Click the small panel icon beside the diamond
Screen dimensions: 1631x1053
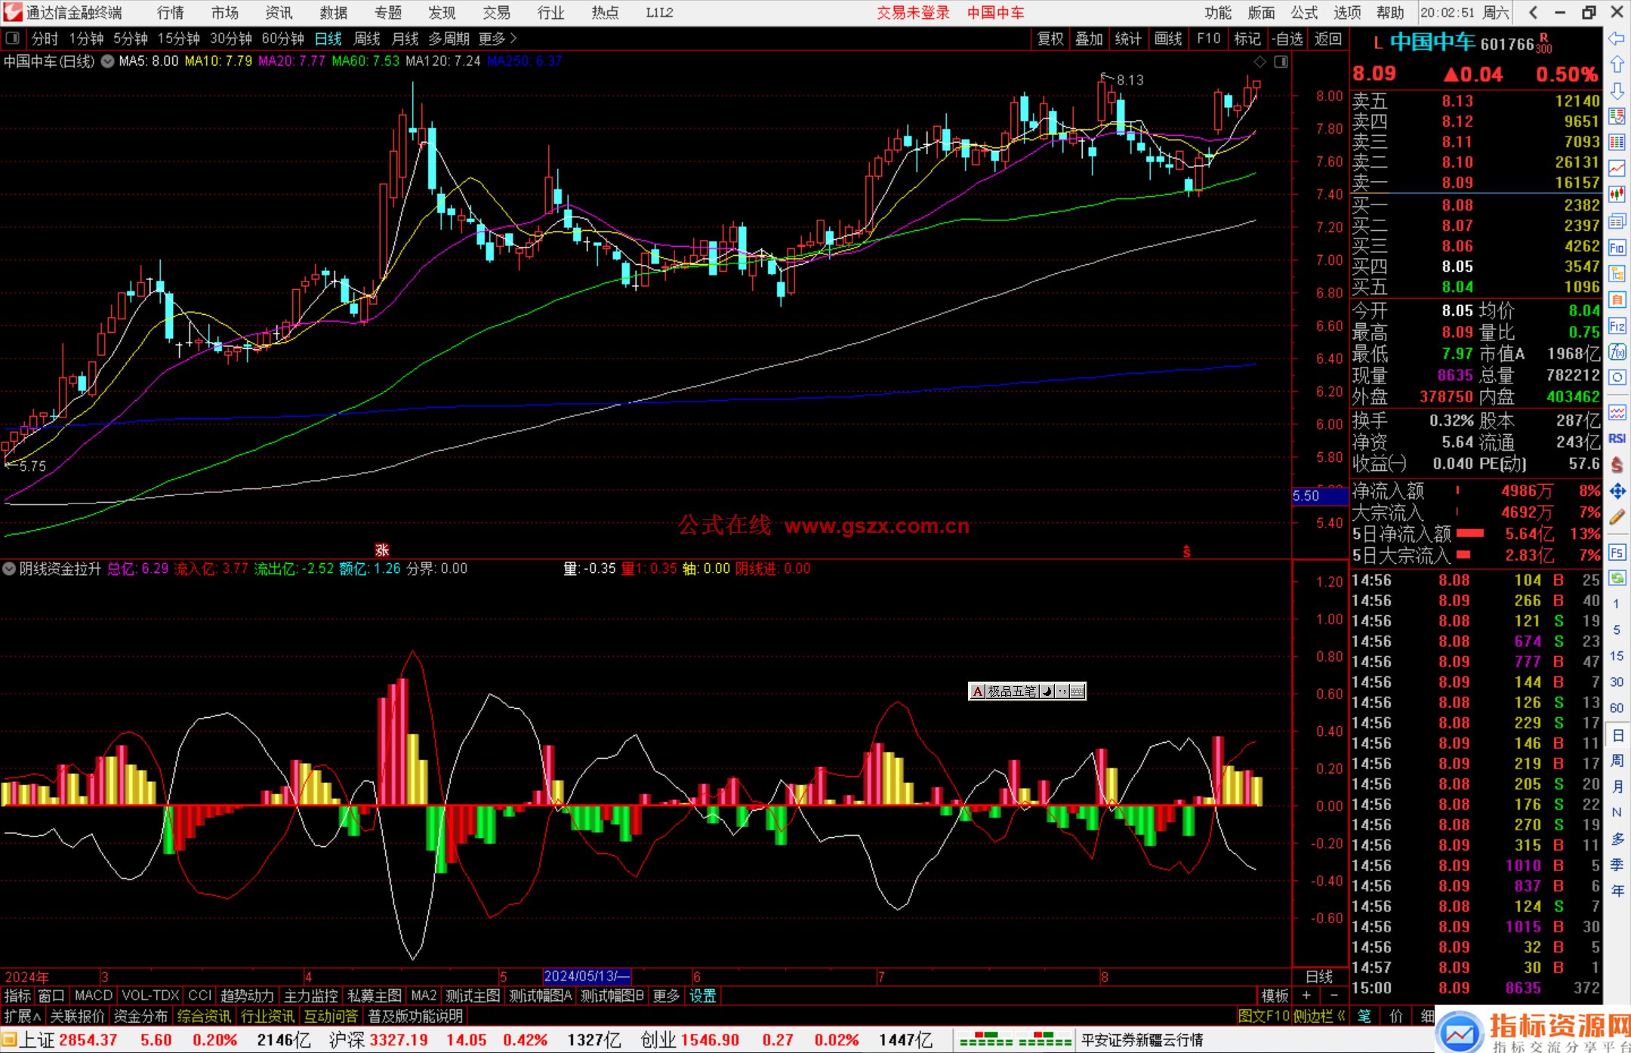(1281, 62)
